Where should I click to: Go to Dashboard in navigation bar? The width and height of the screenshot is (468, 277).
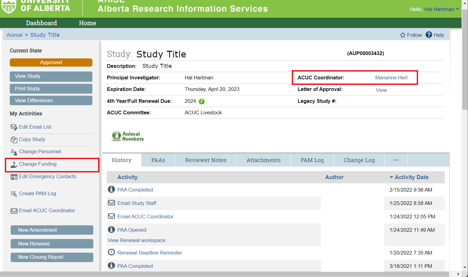pos(41,23)
